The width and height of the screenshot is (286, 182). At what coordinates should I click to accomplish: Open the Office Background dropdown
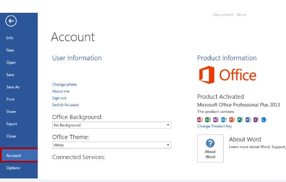111,125
